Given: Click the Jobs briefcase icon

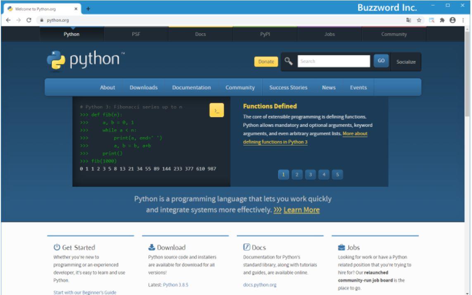Looking at the screenshot, I should coord(342,247).
